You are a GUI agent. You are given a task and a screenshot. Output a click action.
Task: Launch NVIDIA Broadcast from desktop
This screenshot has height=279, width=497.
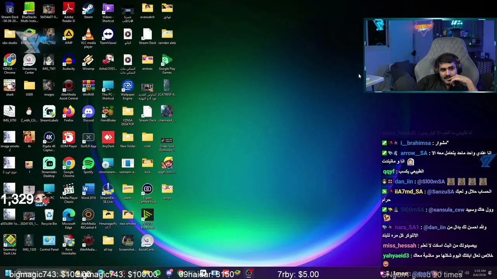tap(147, 219)
